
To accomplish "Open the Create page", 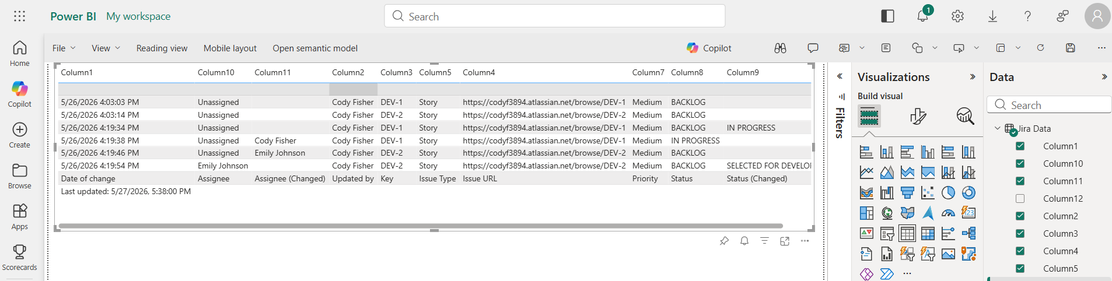I will click(x=19, y=135).
